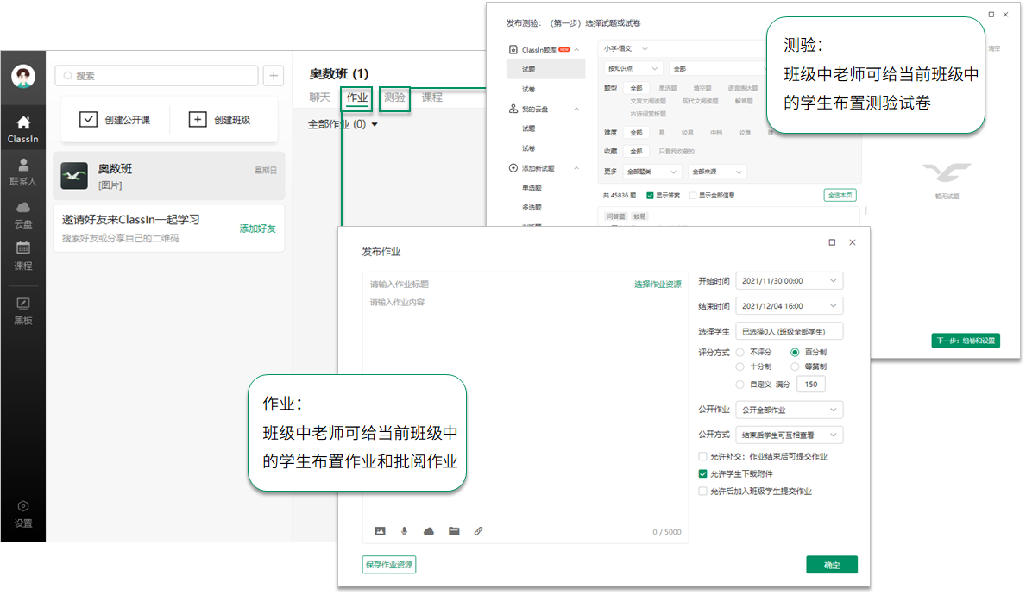This screenshot has width=1026, height=595.
Task: Click the 全选本页 button
Action: (840, 196)
